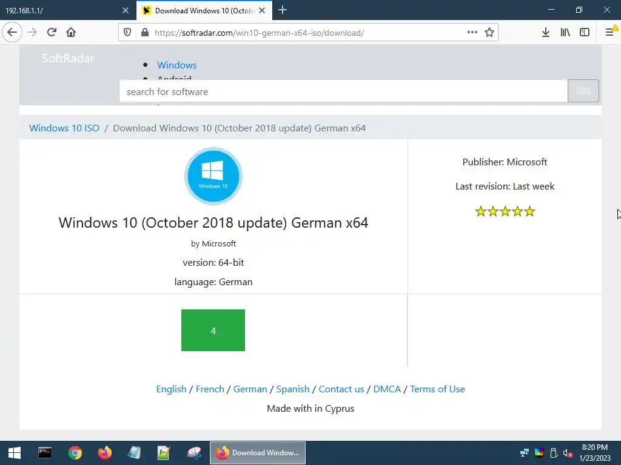Reload the current page
Screen dimensions: 621x465
(52, 33)
